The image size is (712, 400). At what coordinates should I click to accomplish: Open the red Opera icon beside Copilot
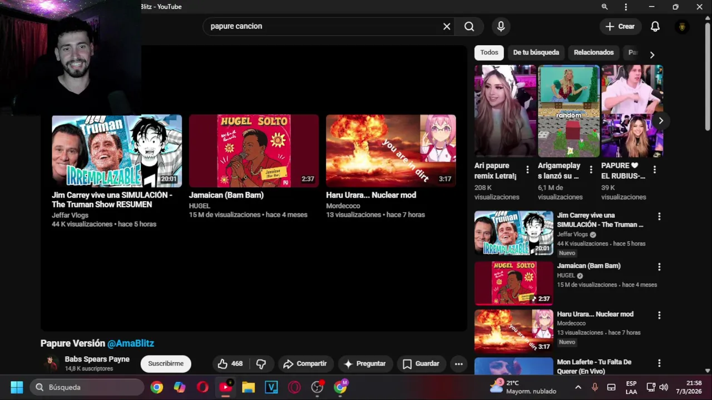pyautogui.click(x=202, y=387)
